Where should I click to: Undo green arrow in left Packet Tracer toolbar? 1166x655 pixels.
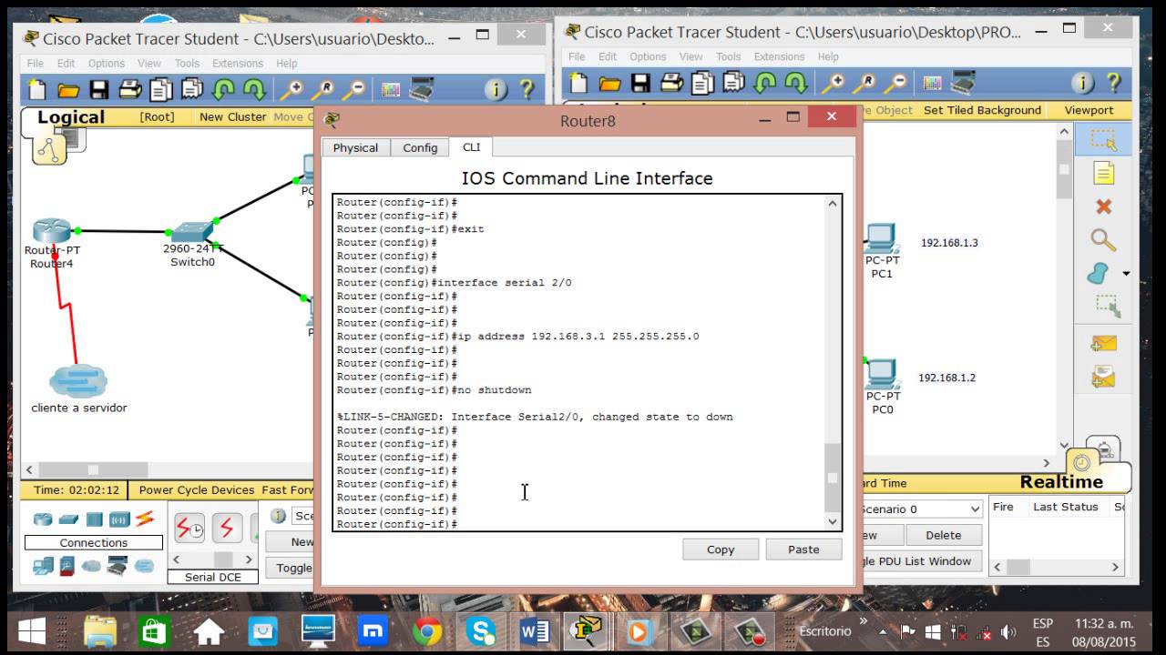[224, 89]
